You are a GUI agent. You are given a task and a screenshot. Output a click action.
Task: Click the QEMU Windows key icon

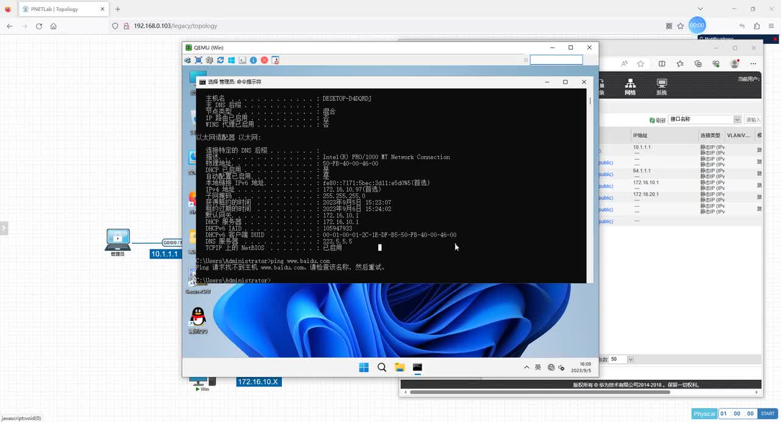pyautogui.click(x=231, y=60)
